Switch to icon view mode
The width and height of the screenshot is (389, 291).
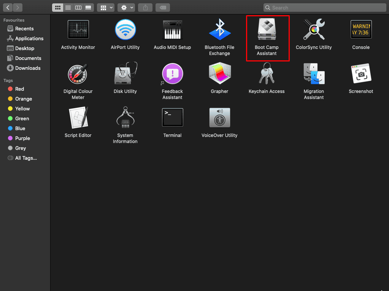point(58,8)
